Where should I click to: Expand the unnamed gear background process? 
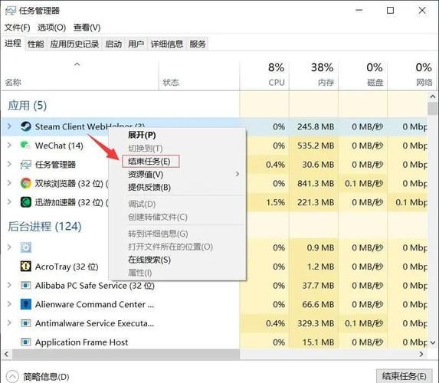[x=9, y=247]
